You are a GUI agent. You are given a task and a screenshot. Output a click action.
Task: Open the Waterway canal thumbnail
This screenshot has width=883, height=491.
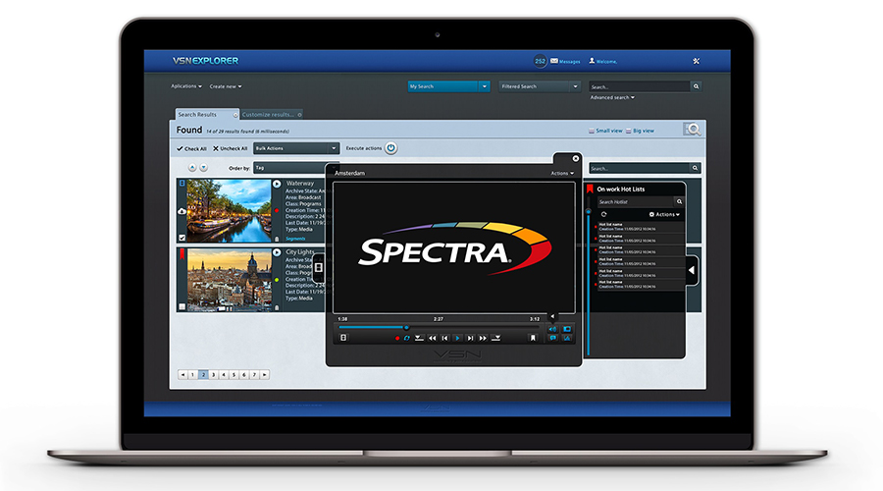point(230,211)
